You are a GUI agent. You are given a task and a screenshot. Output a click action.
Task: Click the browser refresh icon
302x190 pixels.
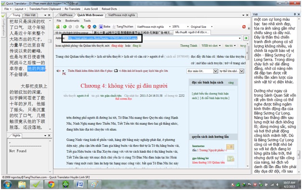click(x=82, y=27)
